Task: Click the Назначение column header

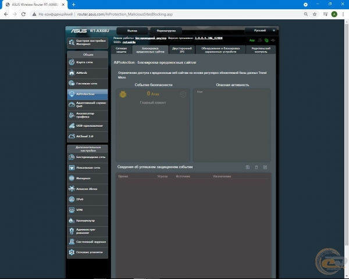Action: (x=222, y=176)
